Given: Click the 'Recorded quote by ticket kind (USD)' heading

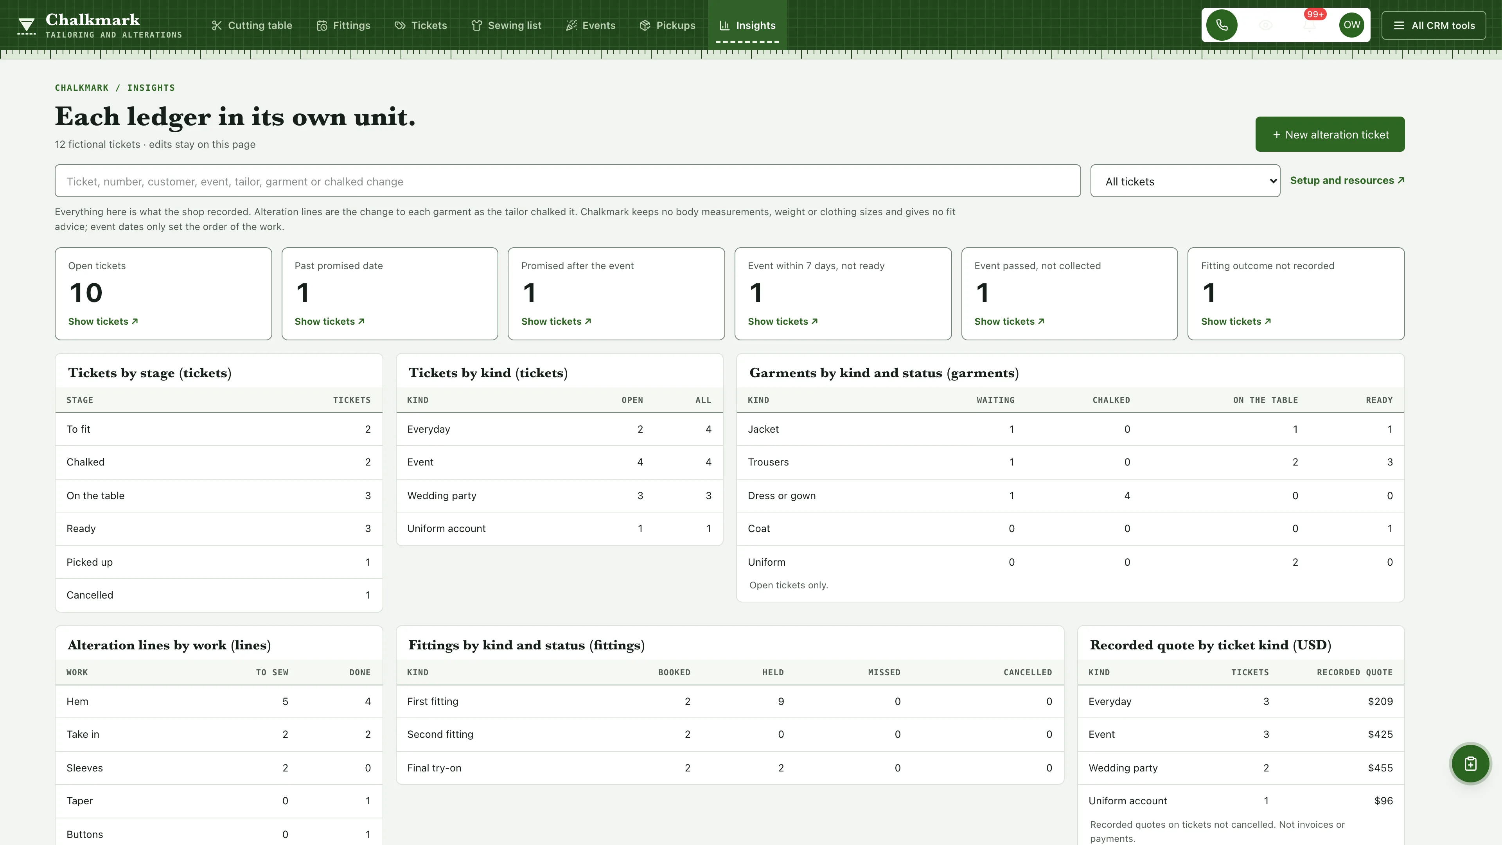Looking at the screenshot, I should point(1211,645).
